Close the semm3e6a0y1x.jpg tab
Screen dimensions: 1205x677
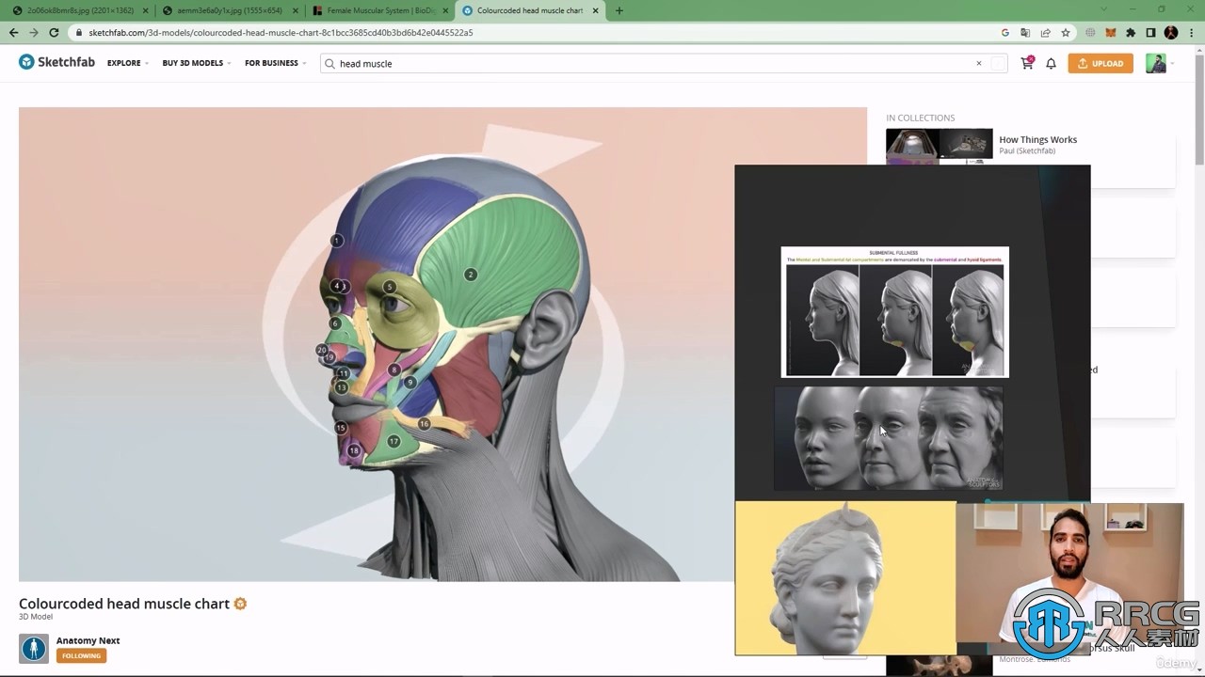tap(295, 10)
